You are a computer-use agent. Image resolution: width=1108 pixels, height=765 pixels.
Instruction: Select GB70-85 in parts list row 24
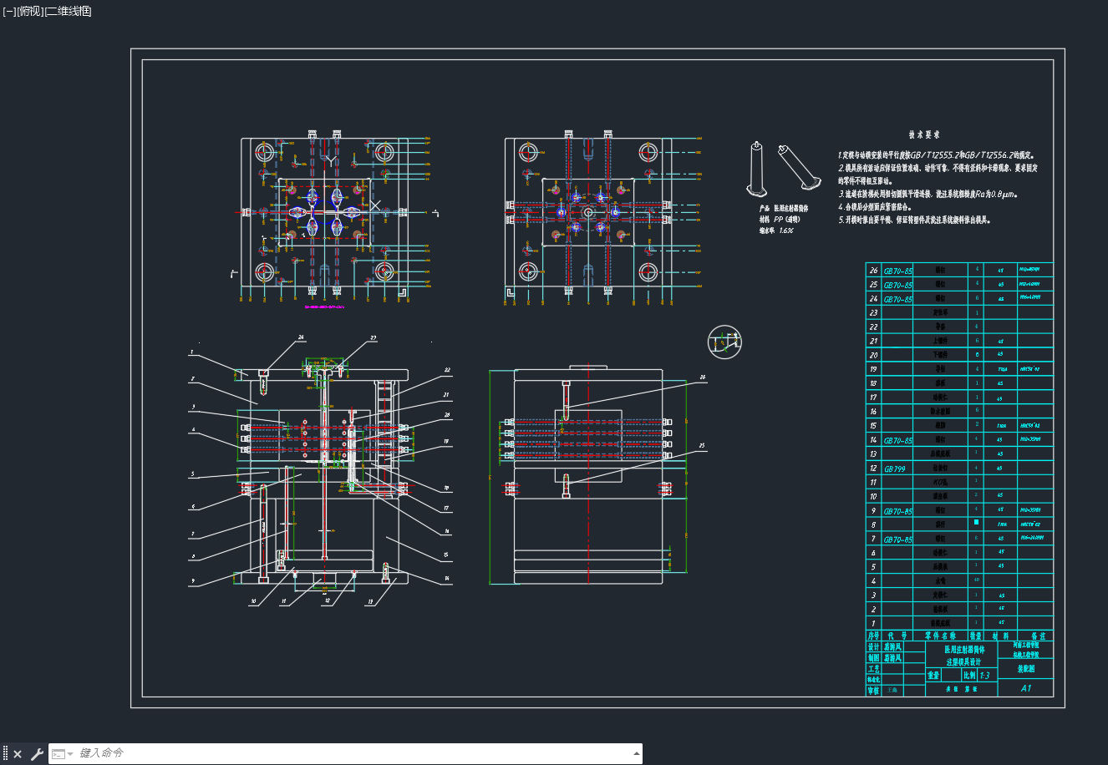[x=898, y=299]
